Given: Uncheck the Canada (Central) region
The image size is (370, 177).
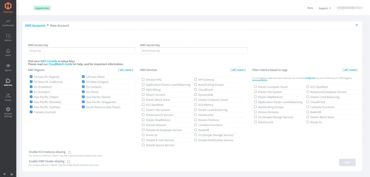Looking at the screenshot, I should tap(31, 112).
